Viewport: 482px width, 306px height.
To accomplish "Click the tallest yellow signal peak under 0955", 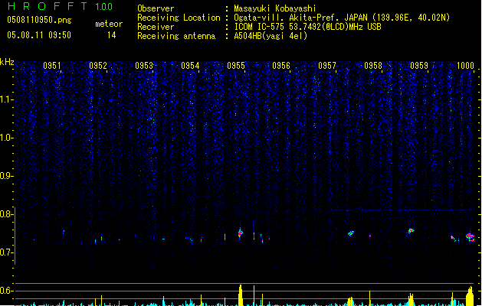I will click(241, 295).
